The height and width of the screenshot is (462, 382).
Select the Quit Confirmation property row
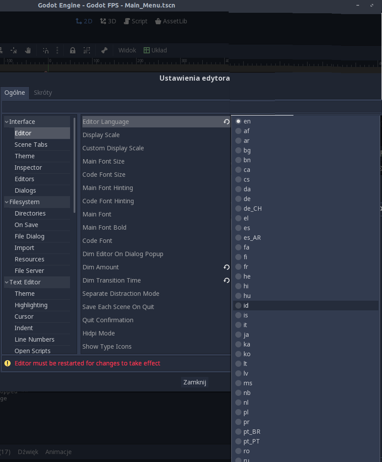(156, 320)
